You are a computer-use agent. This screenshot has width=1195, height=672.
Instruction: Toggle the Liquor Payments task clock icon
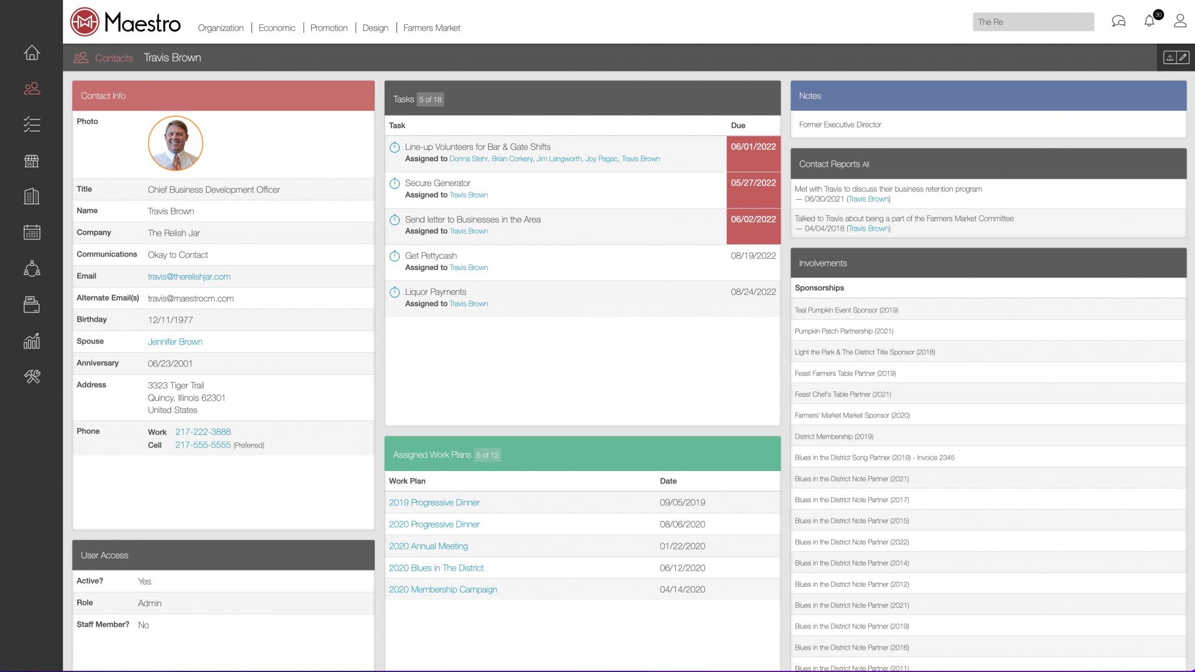pyautogui.click(x=395, y=292)
